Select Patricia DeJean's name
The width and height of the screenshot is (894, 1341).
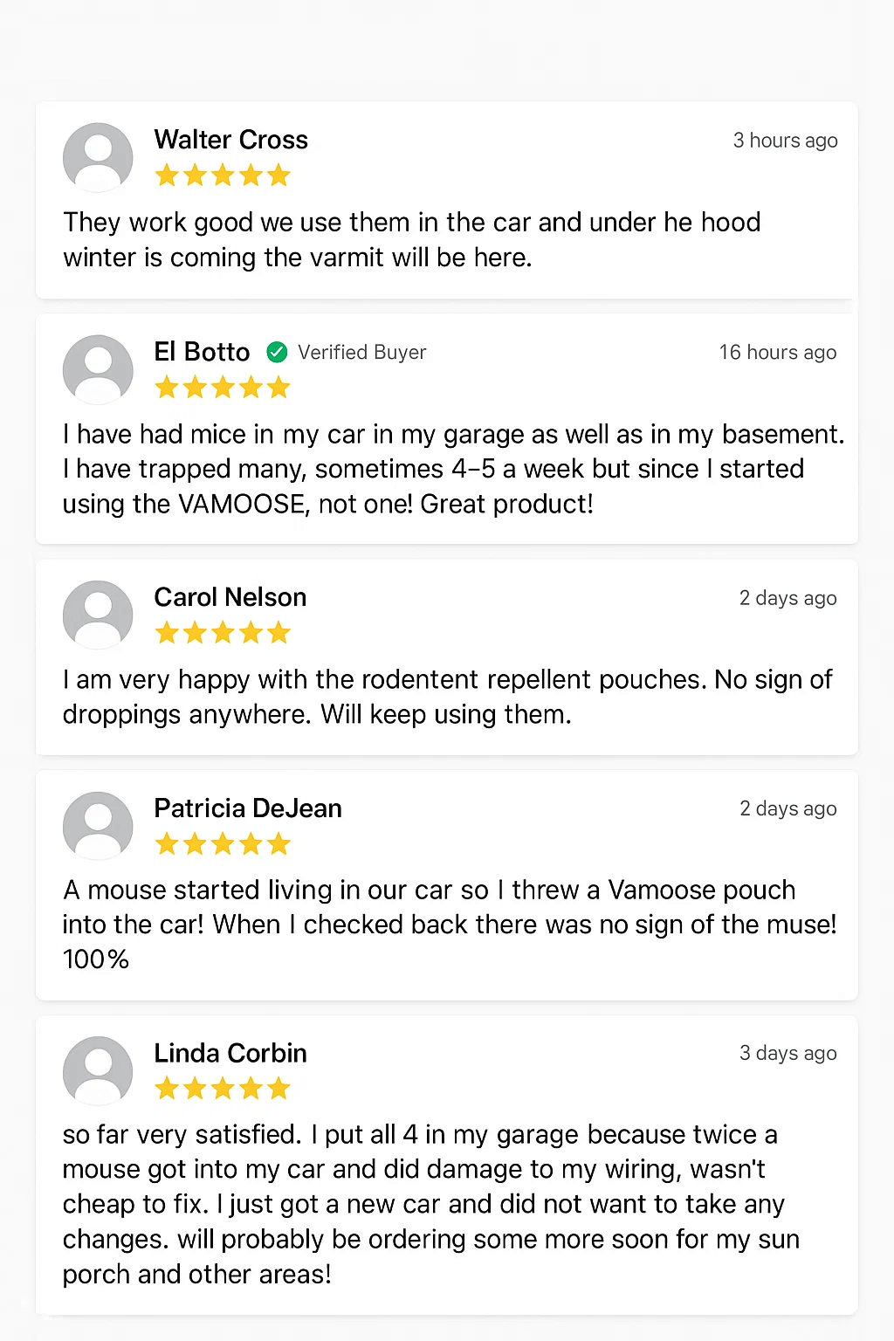point(248,808)
